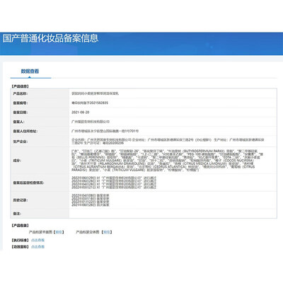Select the 首次备案 history entry

click(91, 205)
